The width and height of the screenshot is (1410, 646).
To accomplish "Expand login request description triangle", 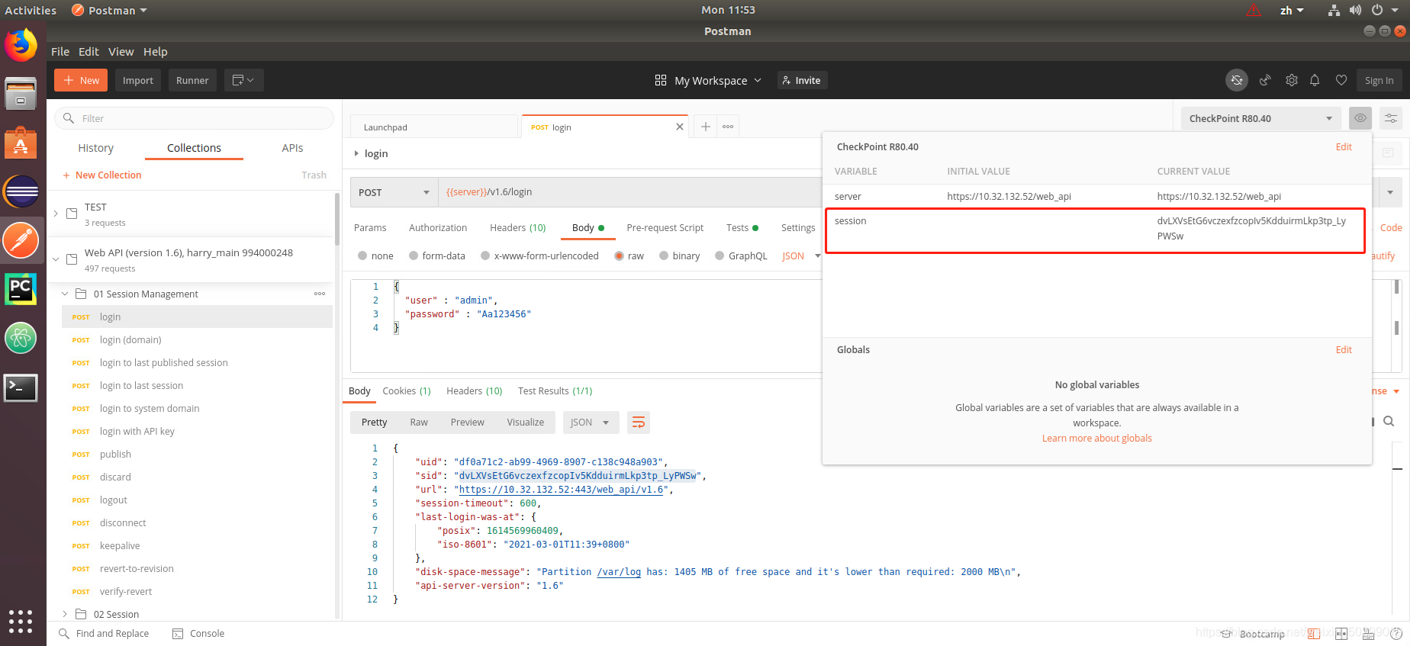I will [356, 153].
